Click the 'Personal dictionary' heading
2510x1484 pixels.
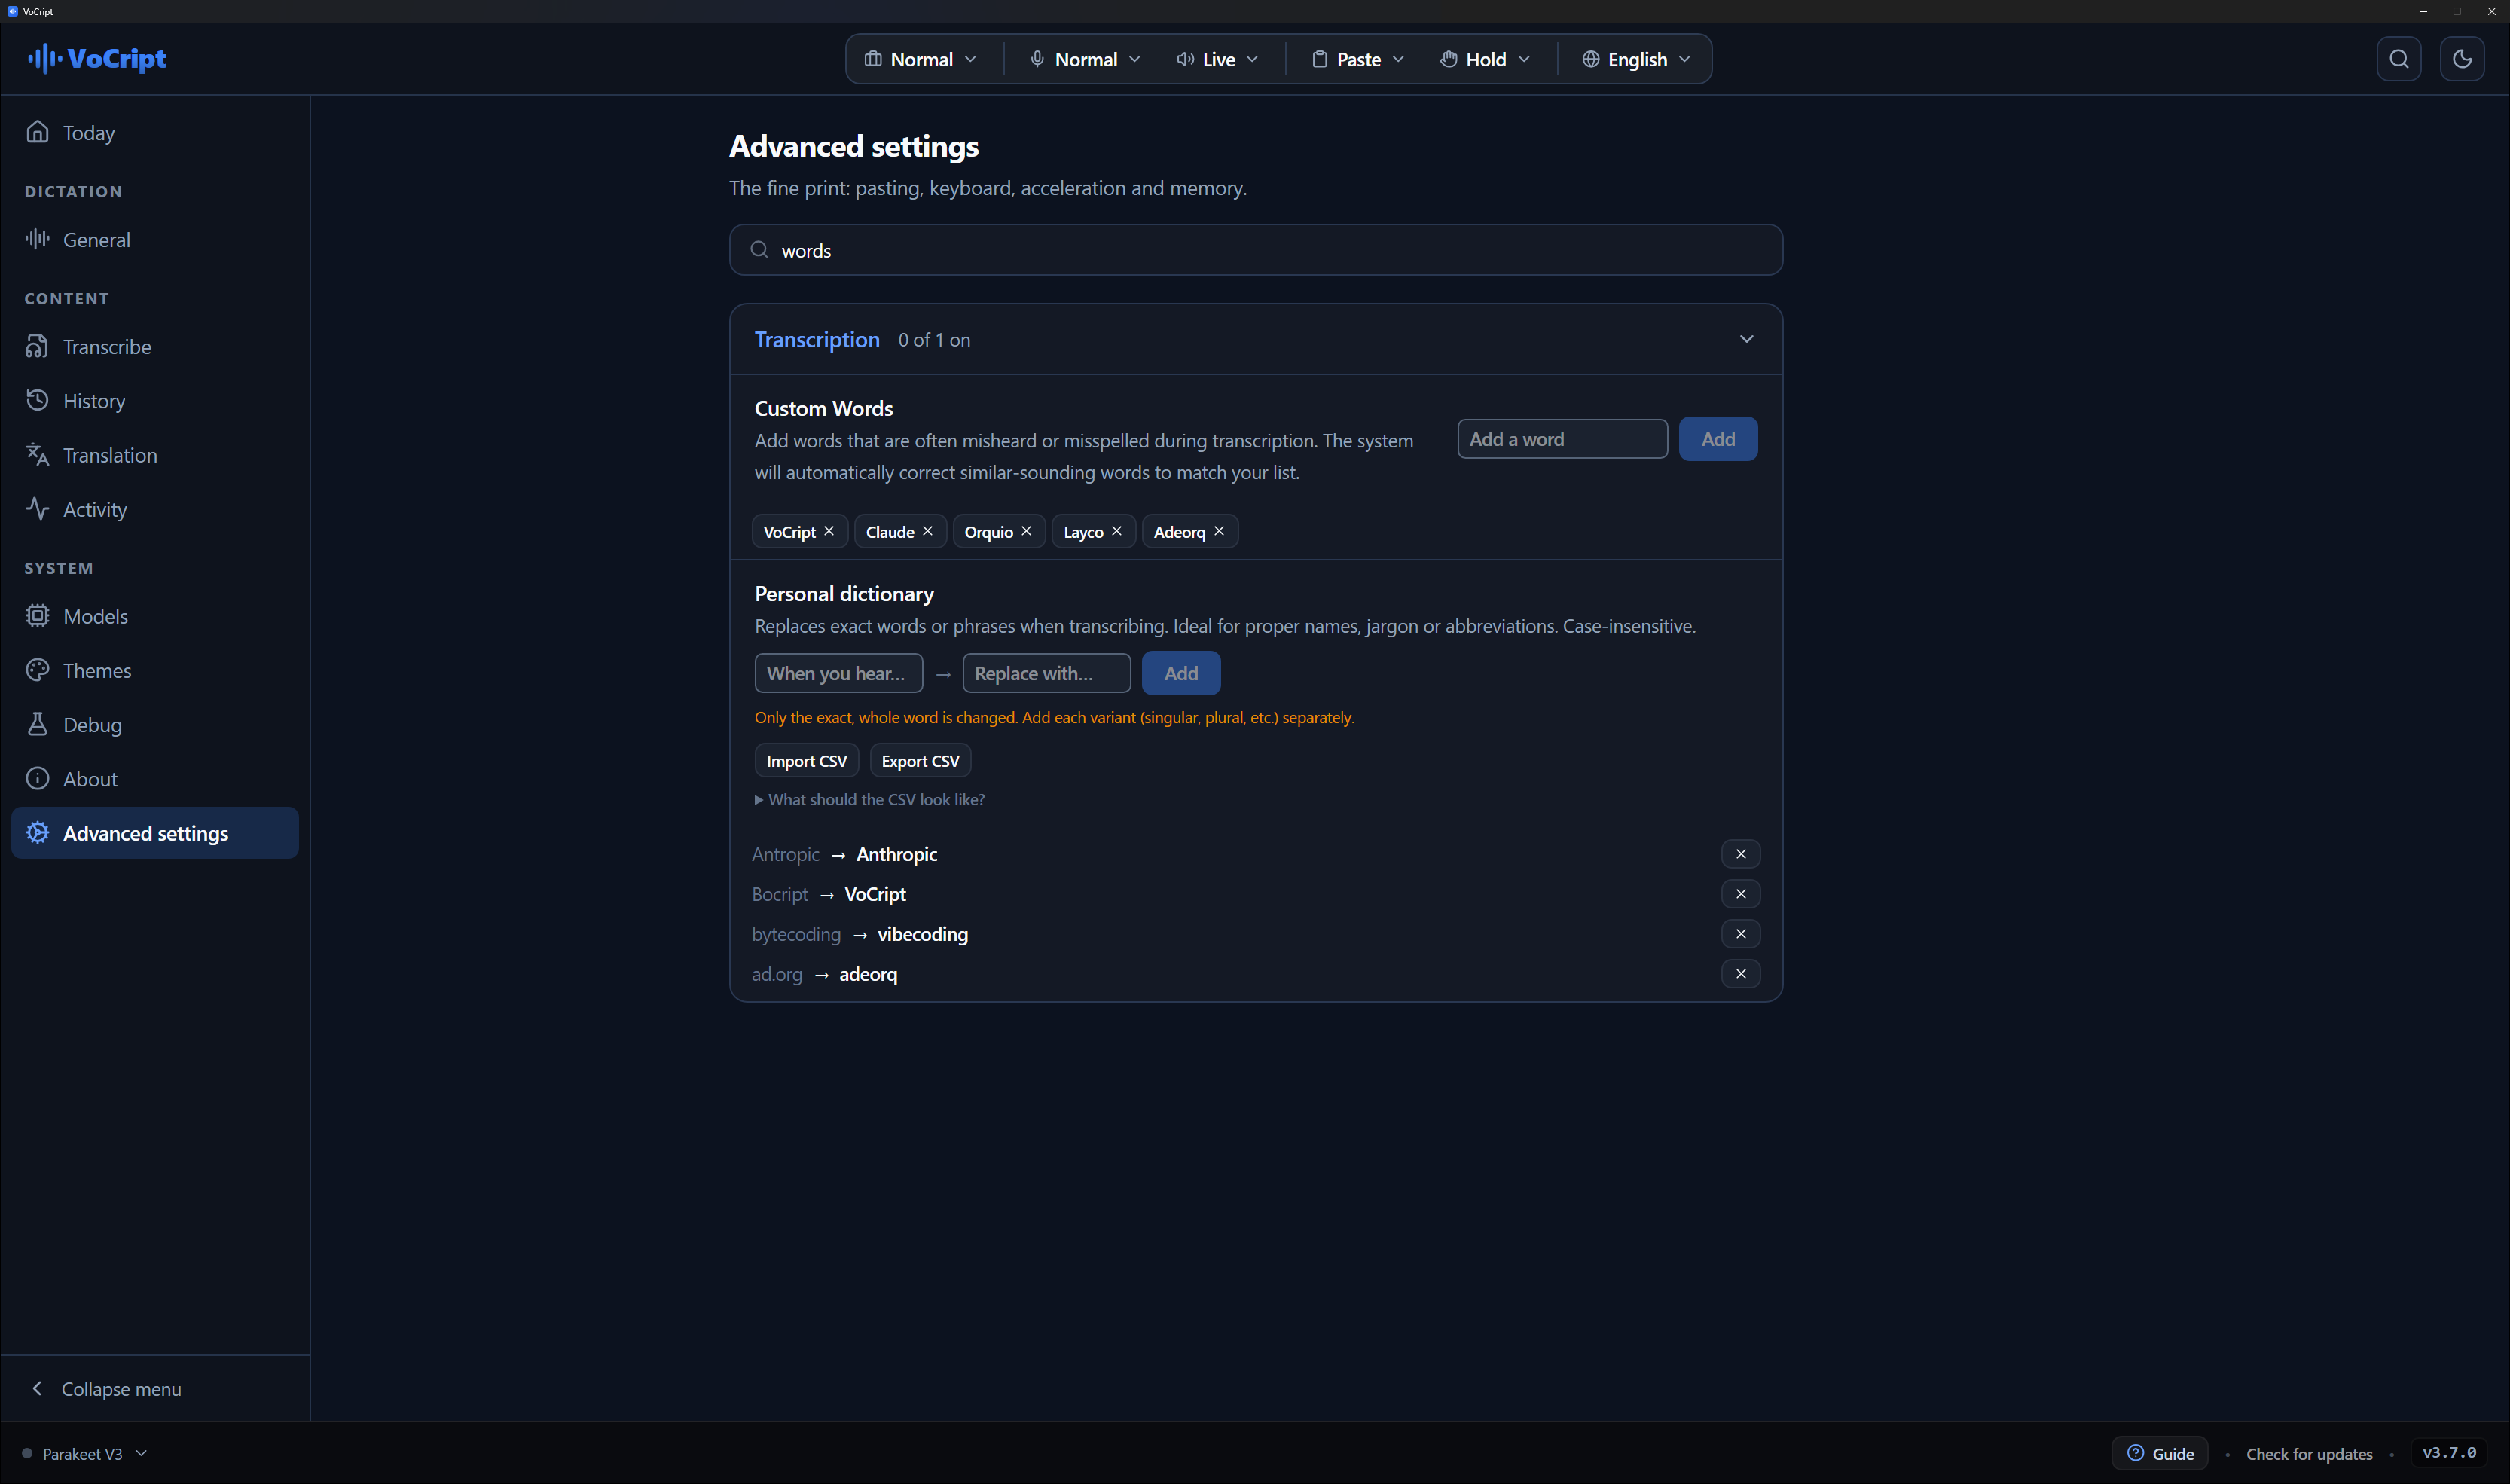[x=844, y=594]
